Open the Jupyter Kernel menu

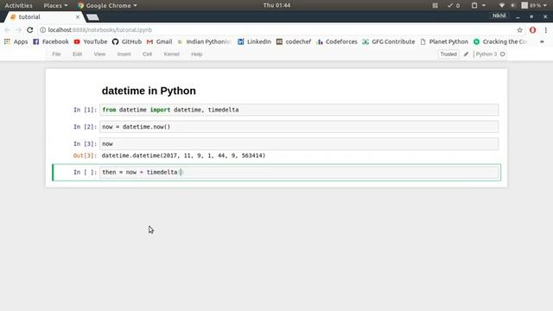coord(171,54)
